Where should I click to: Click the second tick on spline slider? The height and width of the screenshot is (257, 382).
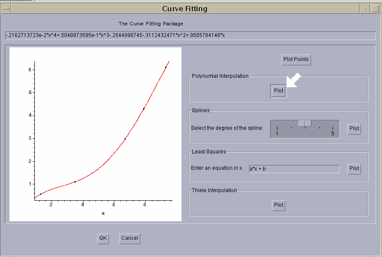coord(291,128)
